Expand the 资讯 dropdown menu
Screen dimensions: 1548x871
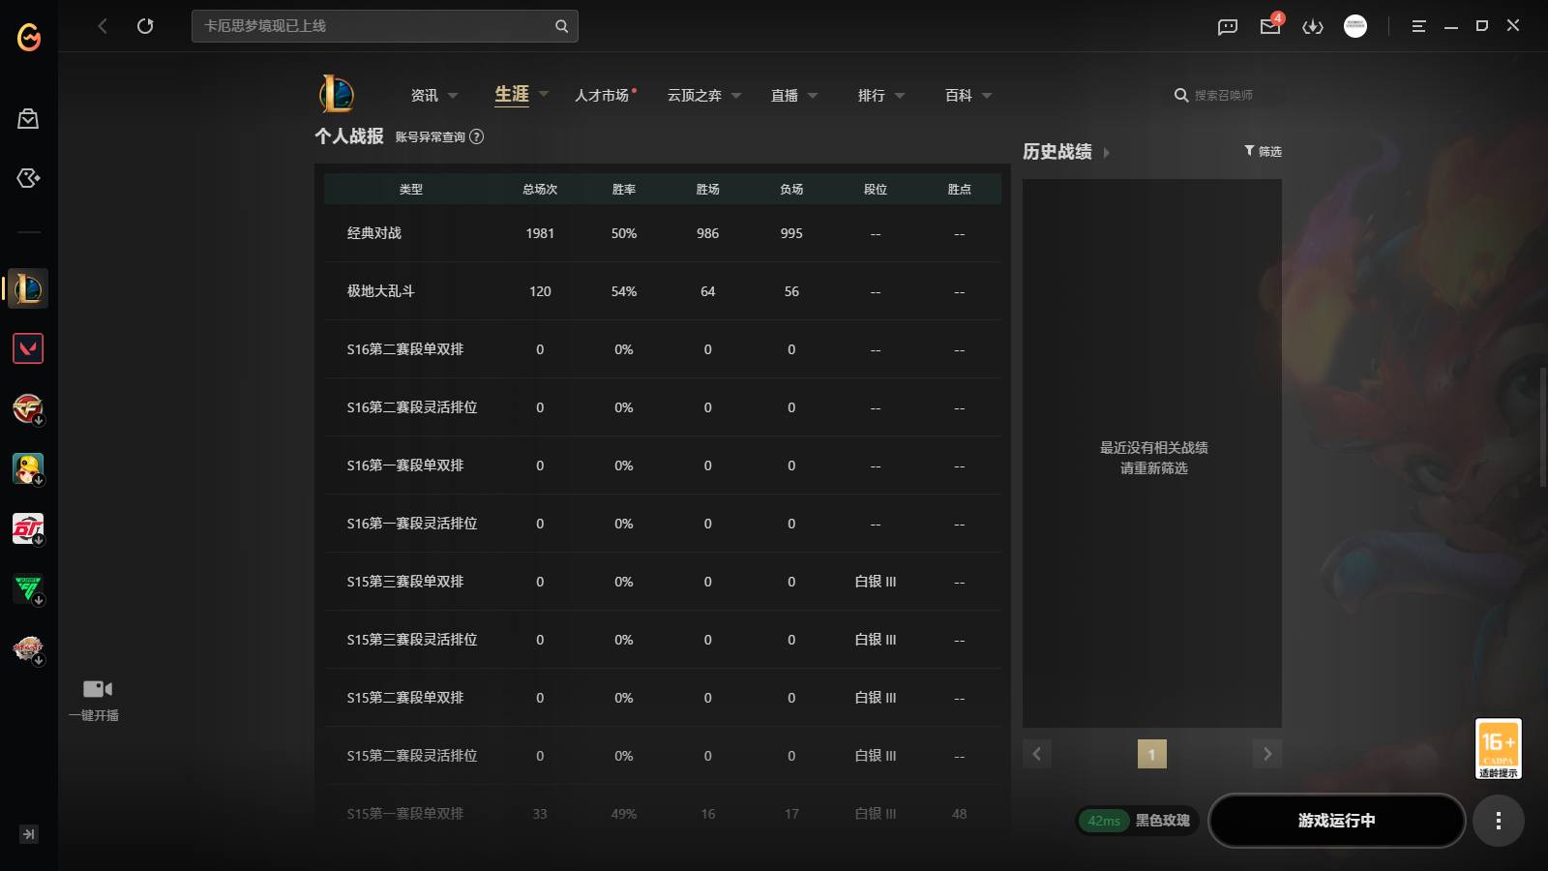click(453, 96)
